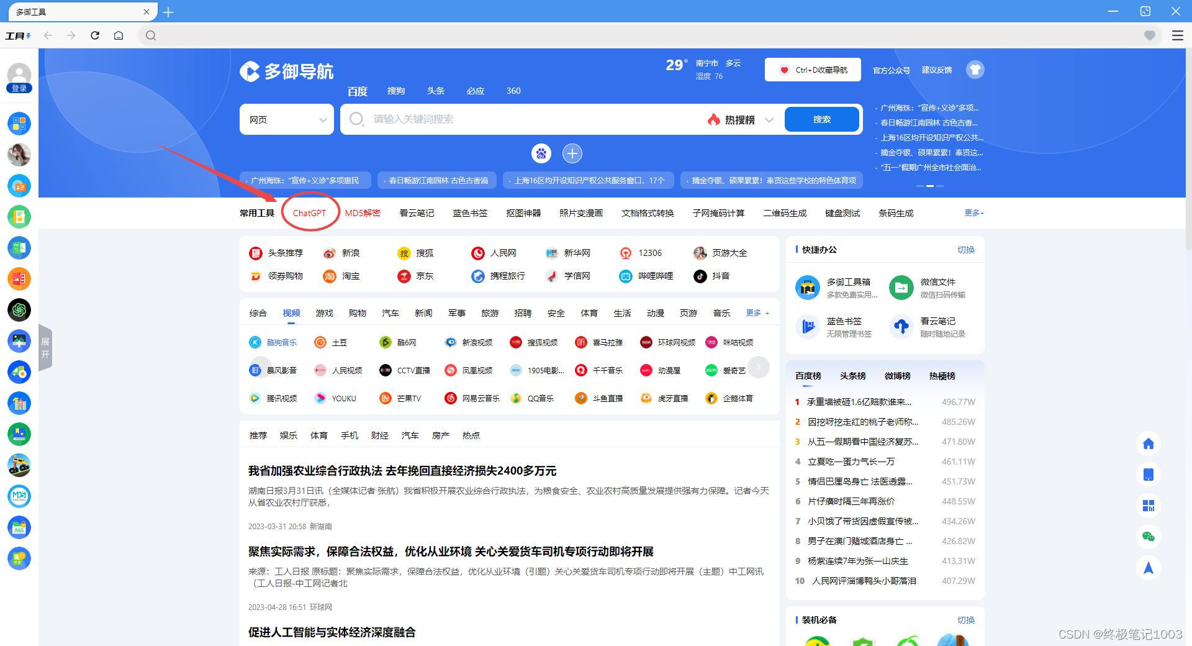Open the hamburger menu icon
This screenshot has height=646, width=1192.
1177,35
